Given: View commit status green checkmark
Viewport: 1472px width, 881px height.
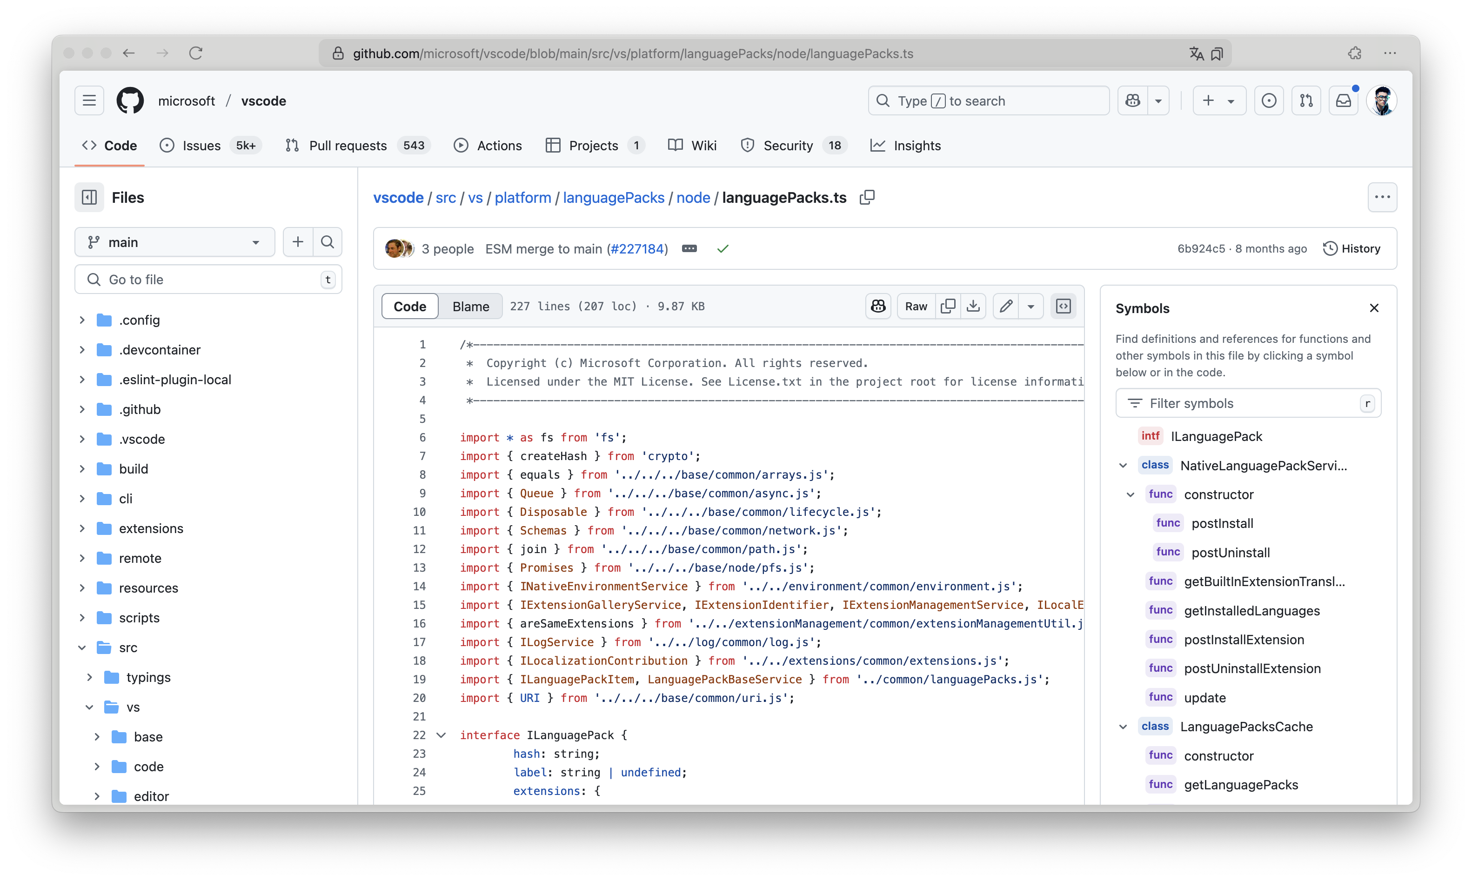Looking at the screenshot, I should (x=722, y=249).
